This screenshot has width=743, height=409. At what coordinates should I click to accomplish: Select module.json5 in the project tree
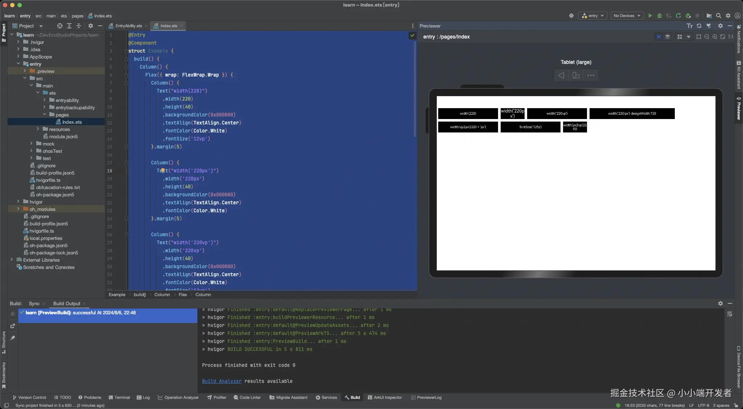(x=63, y=136)
